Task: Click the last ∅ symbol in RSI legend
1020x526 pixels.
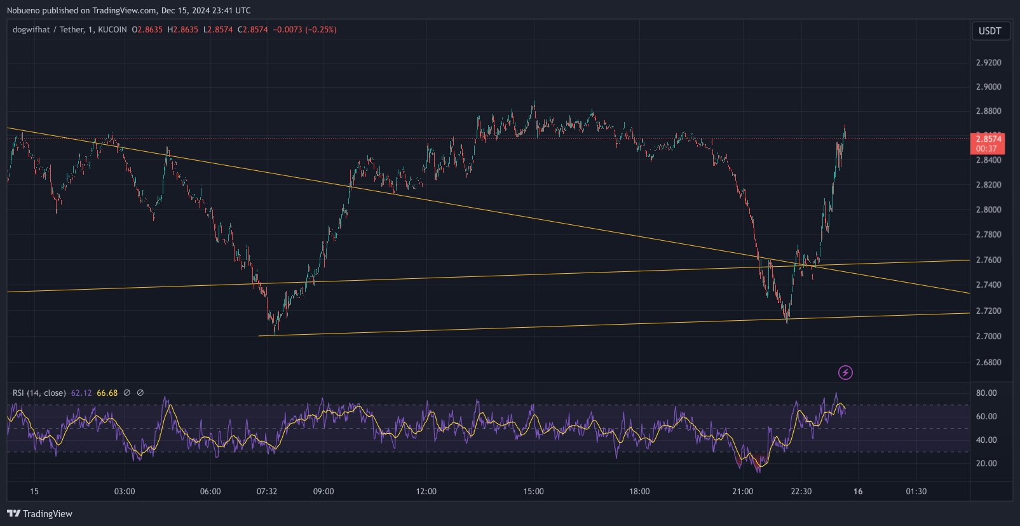Action: [x=140, y=393]
